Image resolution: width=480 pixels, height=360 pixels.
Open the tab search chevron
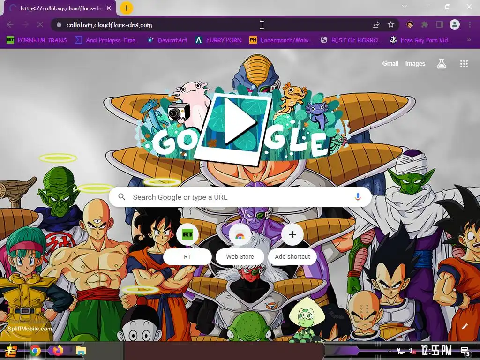click(405, 7)
